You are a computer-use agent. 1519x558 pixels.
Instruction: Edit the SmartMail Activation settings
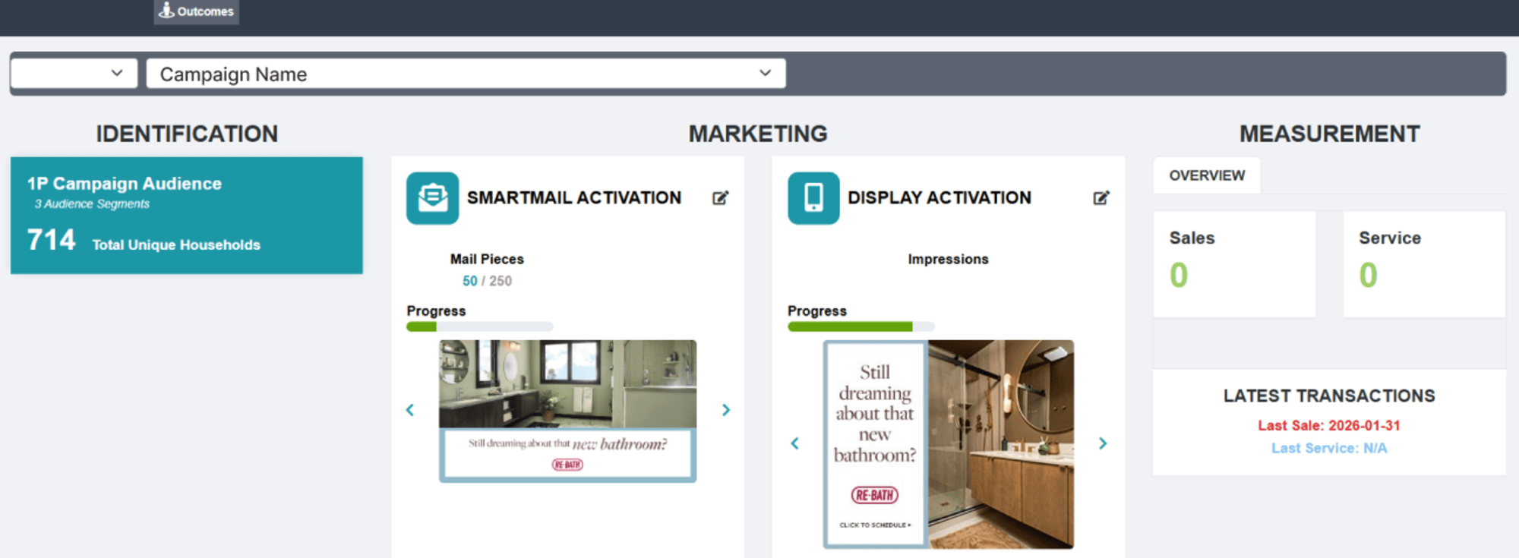coord(720,198)
